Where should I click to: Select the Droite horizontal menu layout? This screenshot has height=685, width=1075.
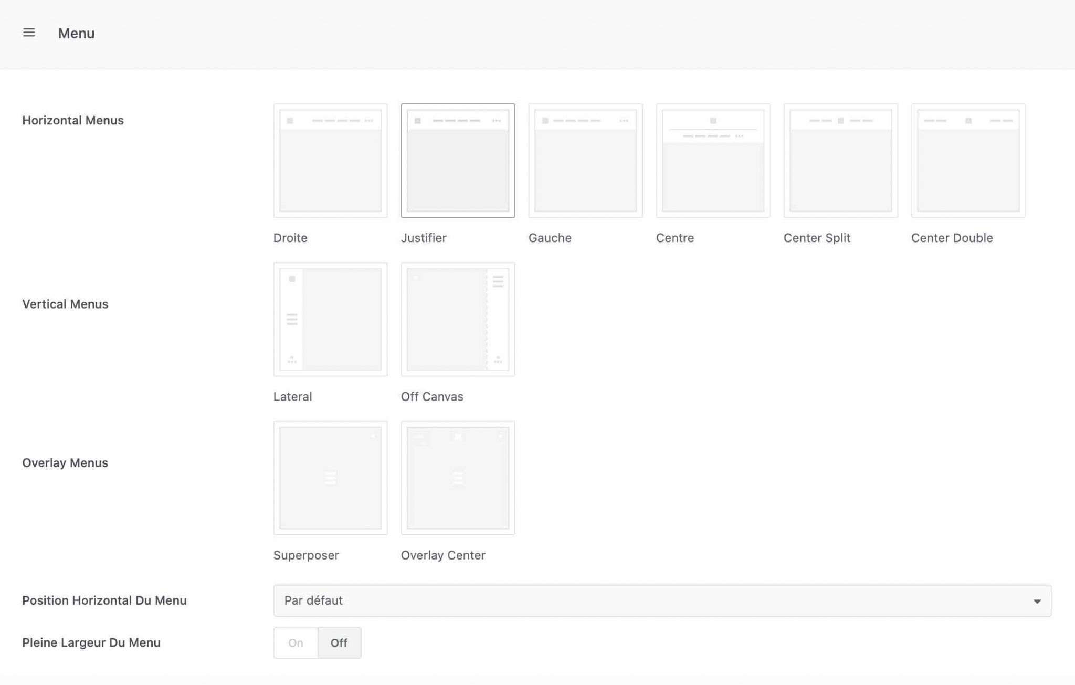click(330, 161)
